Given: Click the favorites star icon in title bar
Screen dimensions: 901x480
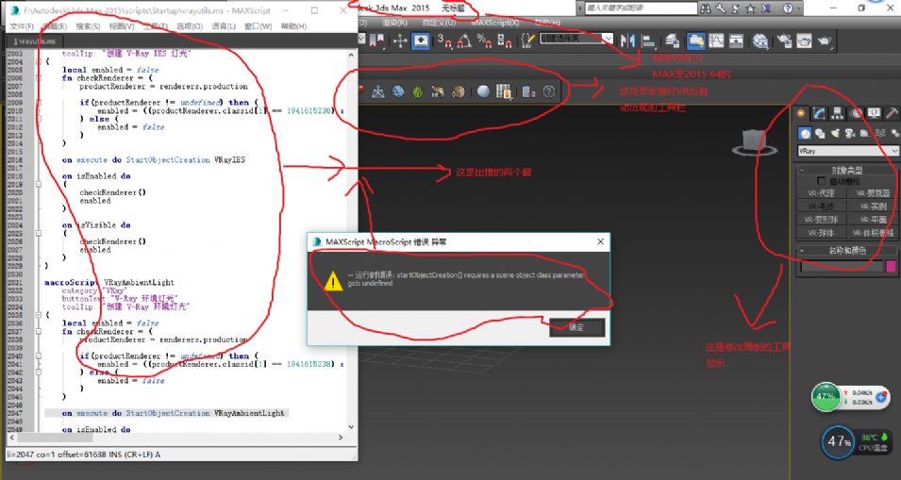Looking at the screenshot, I should pos(750,8).
